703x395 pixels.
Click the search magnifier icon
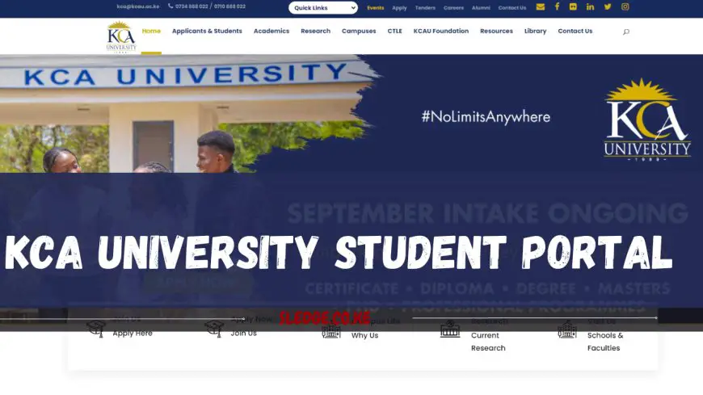click(626, 32)
